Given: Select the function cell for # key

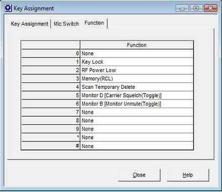Looking at the screenshot, I should [137, 146].
